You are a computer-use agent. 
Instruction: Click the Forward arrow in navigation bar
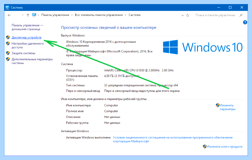point(17,15)
